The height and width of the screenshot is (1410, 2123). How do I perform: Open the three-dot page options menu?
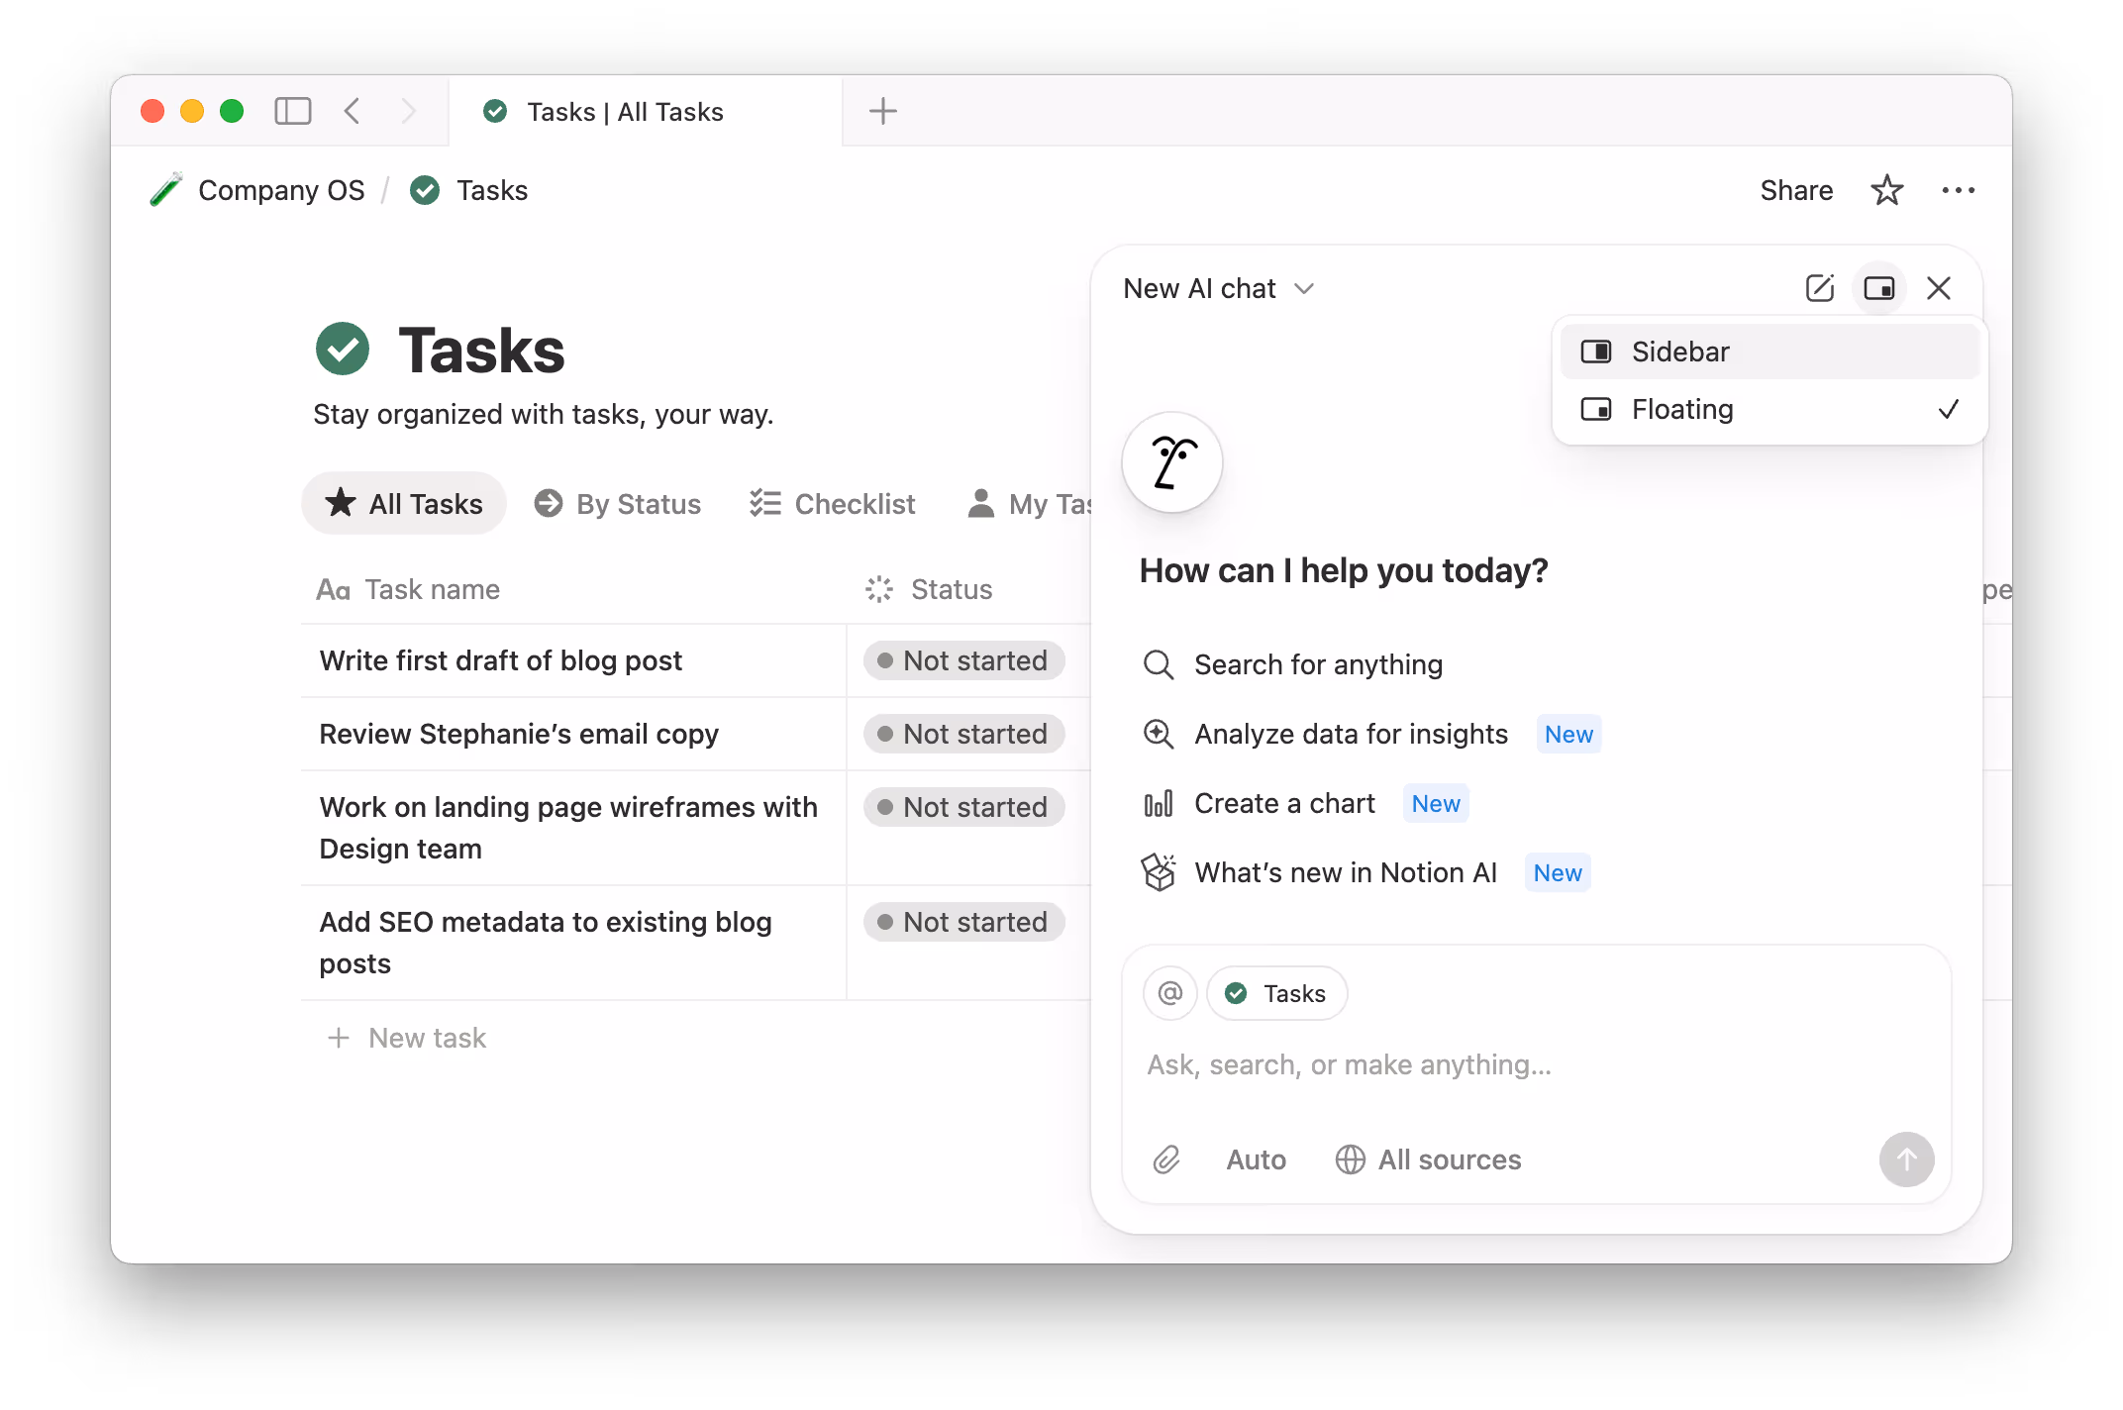tap(1958, 190)
